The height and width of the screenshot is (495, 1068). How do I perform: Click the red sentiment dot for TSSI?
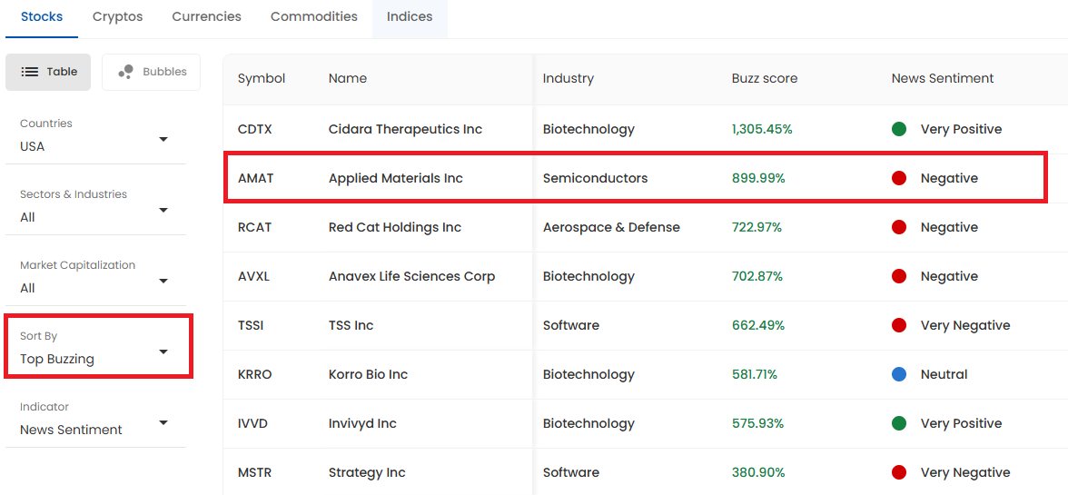899,325
